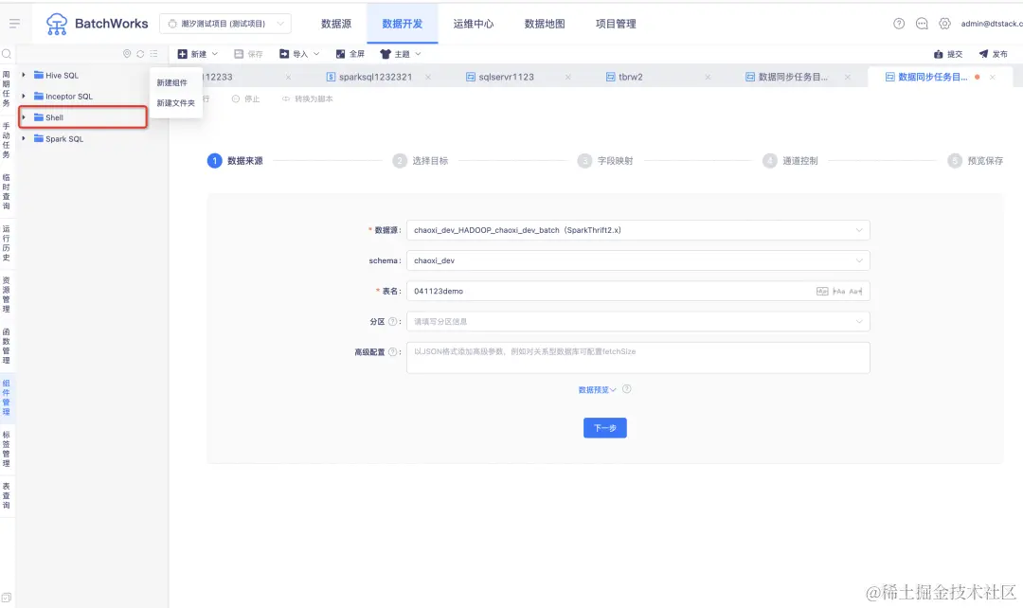Close the sqlservr1123 tab
The height and width of the screenshot is (608, 1023).
(567, 77)
